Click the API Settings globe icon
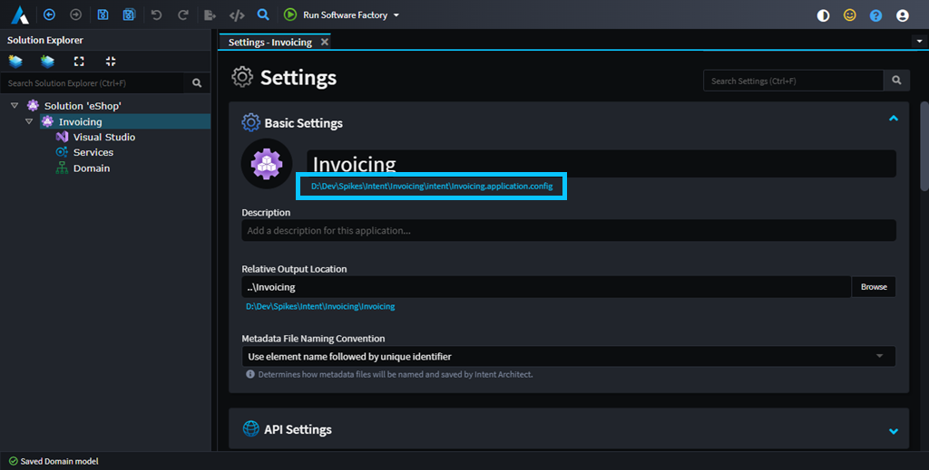Image resolution: width=929 pixels, height=470 pixels. tap(251, 428)
